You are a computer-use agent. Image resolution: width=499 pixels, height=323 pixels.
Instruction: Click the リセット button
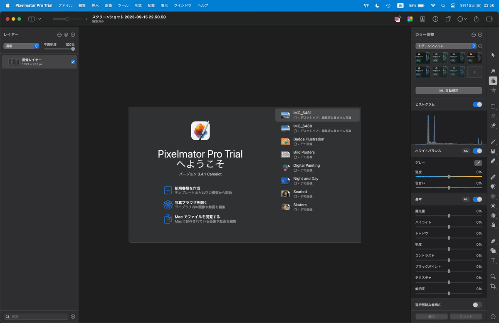tap(466, 317)
